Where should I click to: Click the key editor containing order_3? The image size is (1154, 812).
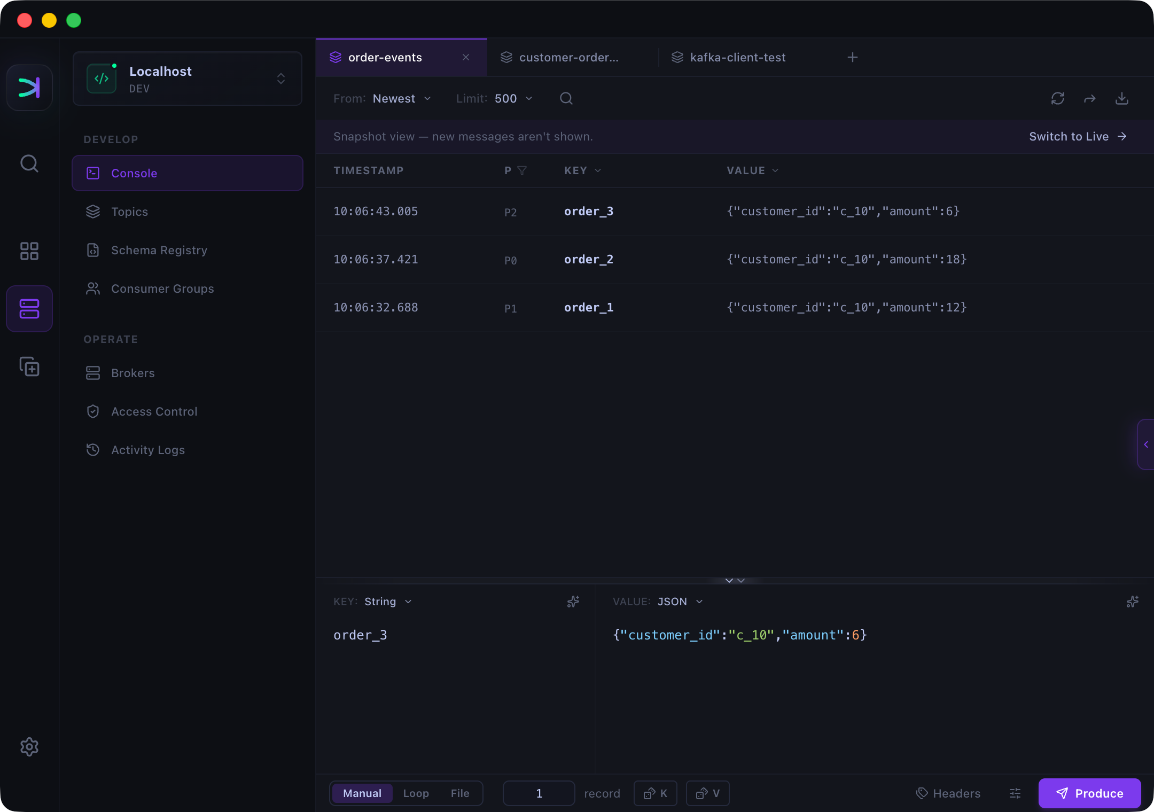click(x=360, y=635)
